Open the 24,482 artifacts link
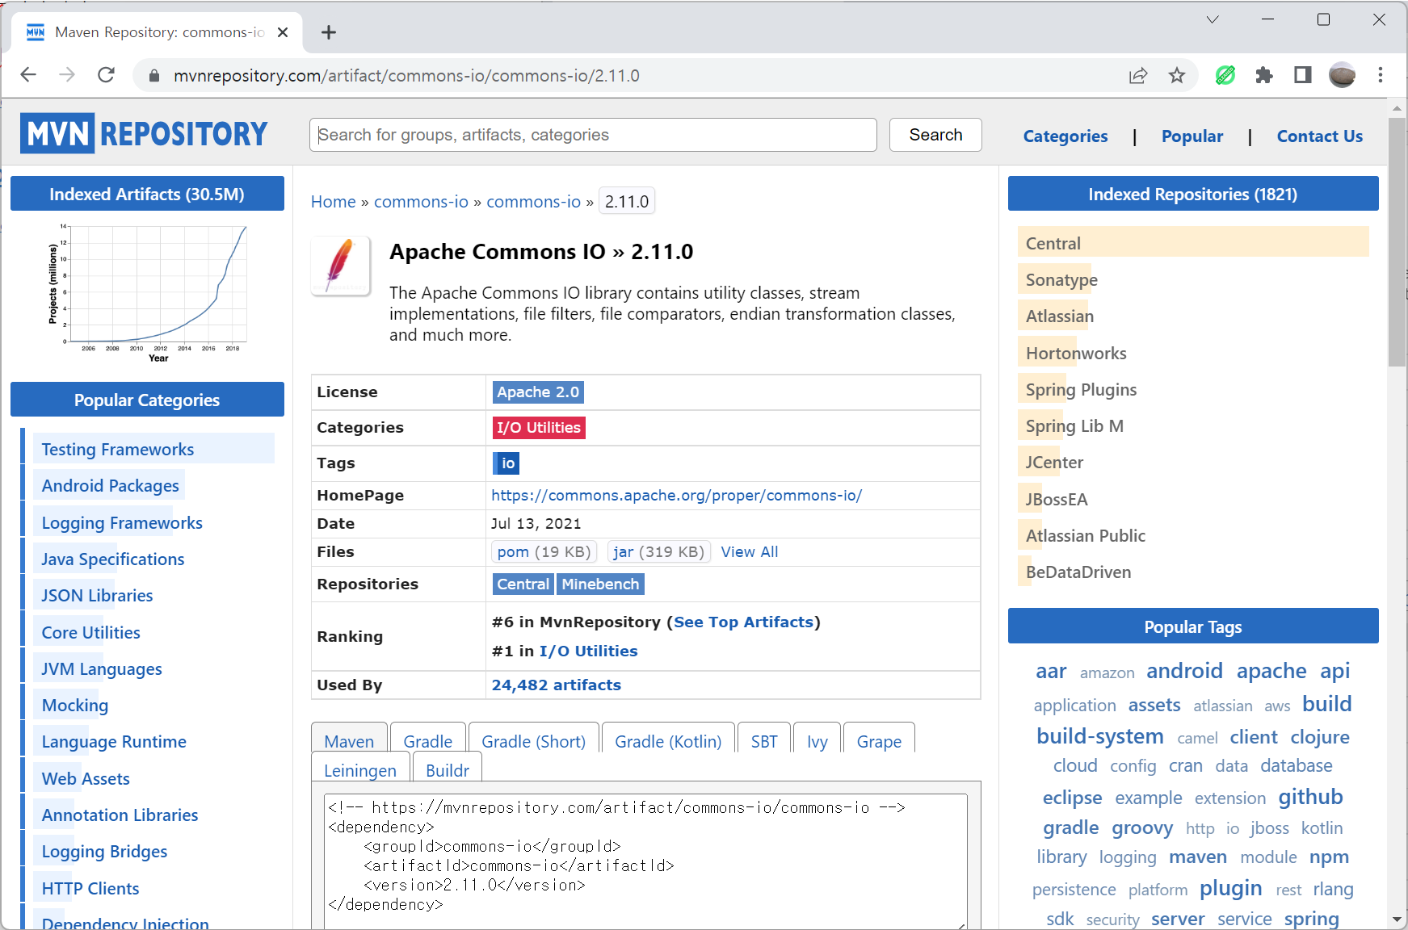1408x930 pixels. pos(557,685)
